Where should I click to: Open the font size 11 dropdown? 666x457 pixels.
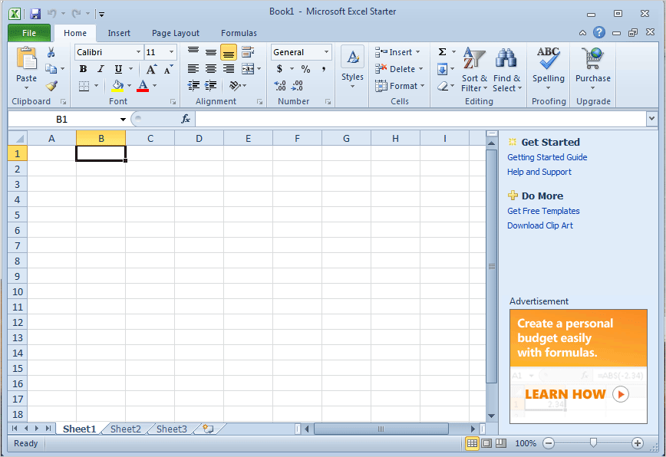(171, 52)
